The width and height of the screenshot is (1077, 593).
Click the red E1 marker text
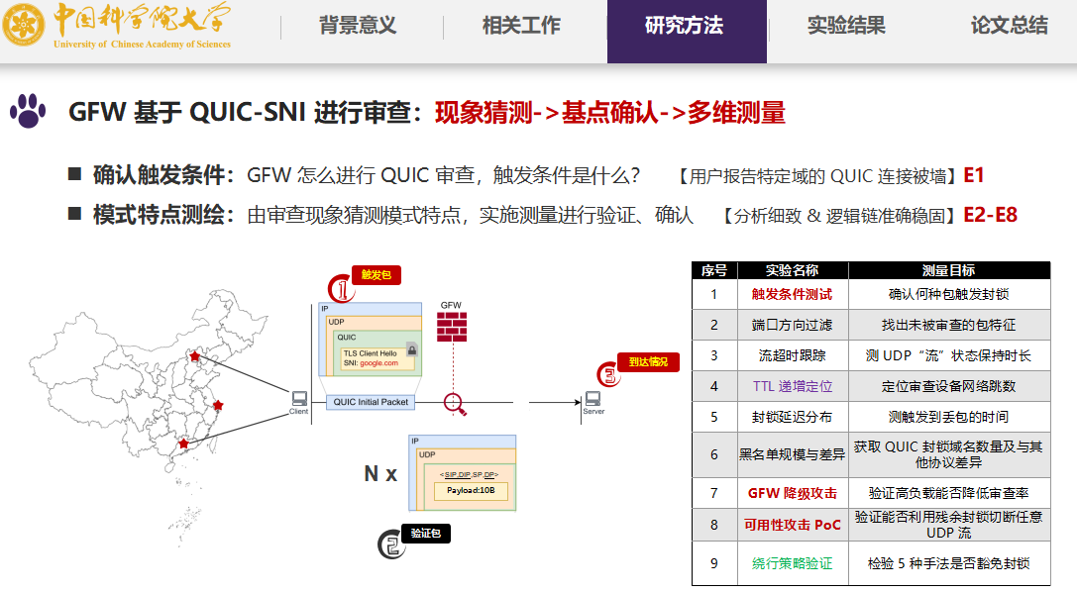974,175
